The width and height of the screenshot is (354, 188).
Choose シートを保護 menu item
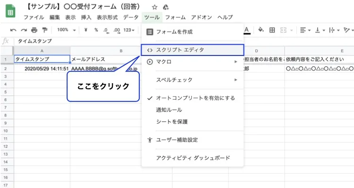tap(193, 122)
